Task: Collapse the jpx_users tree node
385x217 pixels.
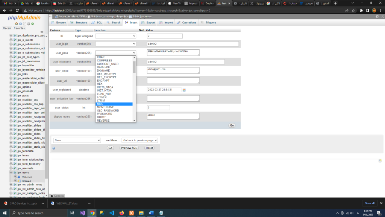Action: 11,173
